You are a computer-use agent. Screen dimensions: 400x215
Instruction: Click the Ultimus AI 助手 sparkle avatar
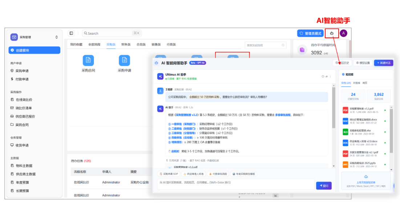tap(160, 76)
